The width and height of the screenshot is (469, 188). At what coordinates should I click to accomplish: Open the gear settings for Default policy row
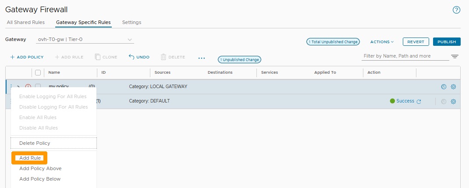tap(453, 102)
